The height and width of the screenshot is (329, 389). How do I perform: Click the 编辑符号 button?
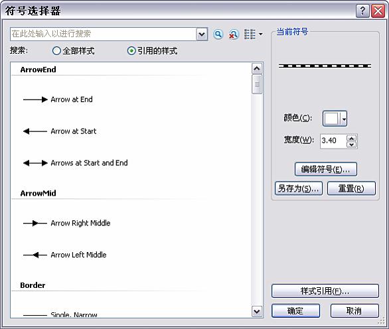[x=326, y=169]
